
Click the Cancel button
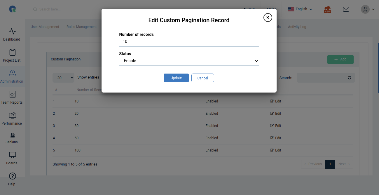203,78
